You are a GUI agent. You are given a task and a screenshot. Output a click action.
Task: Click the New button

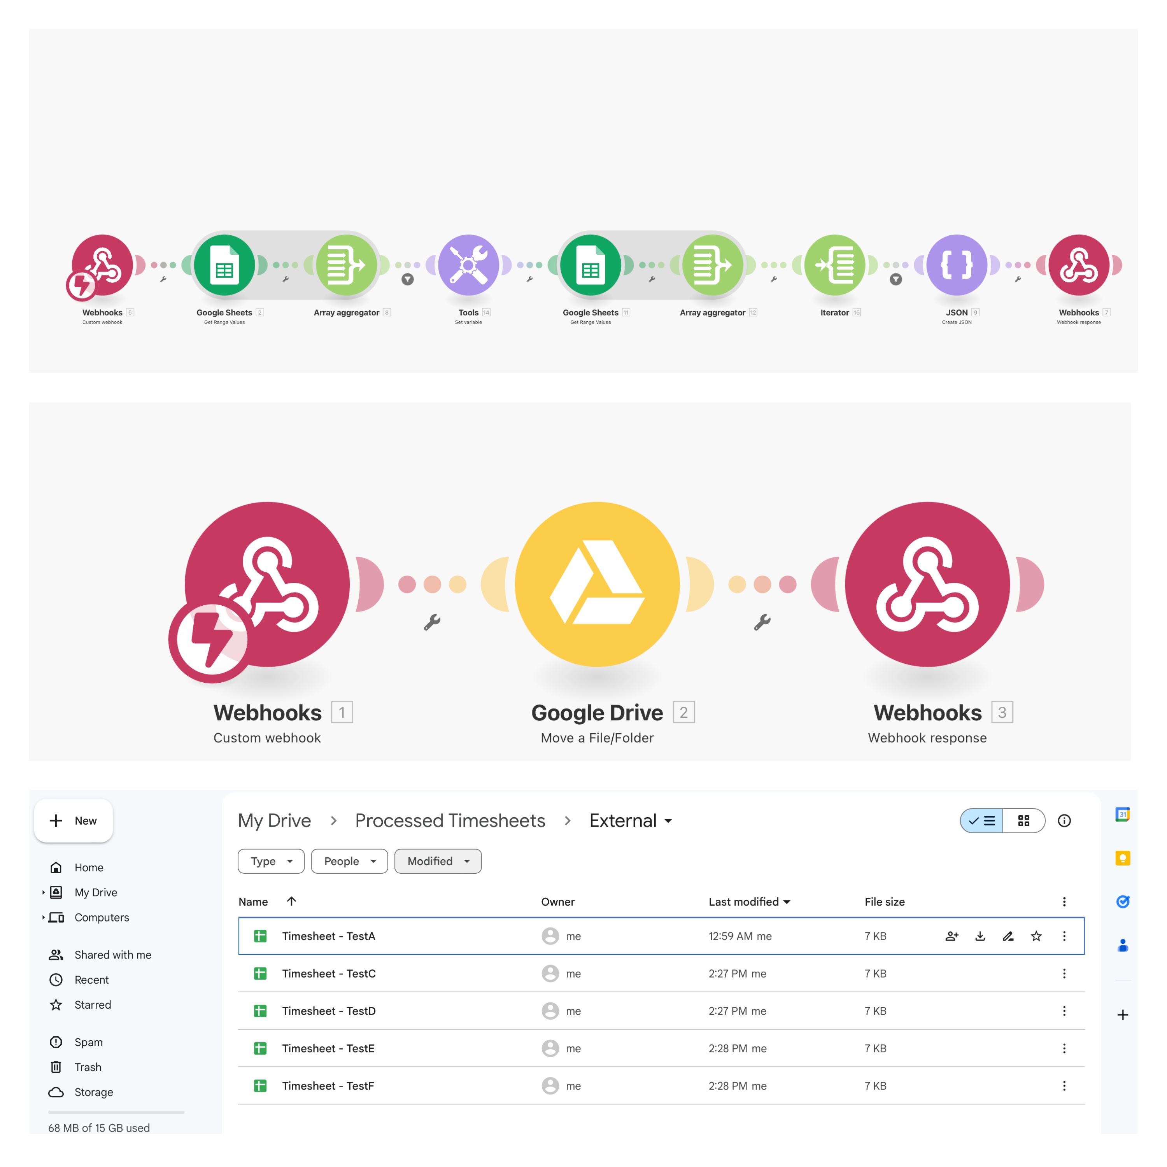[x=74, y=820]
